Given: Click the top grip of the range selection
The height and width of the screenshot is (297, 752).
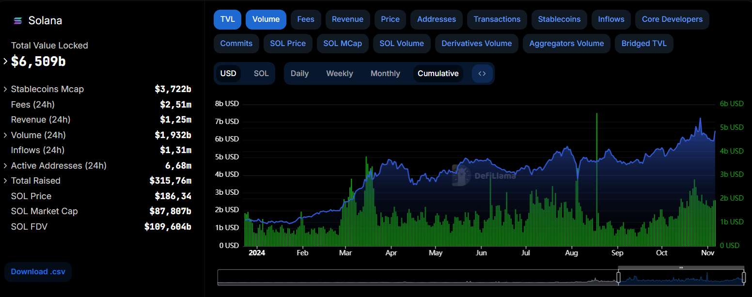Looking at the screenshot, I should [681, 267].
